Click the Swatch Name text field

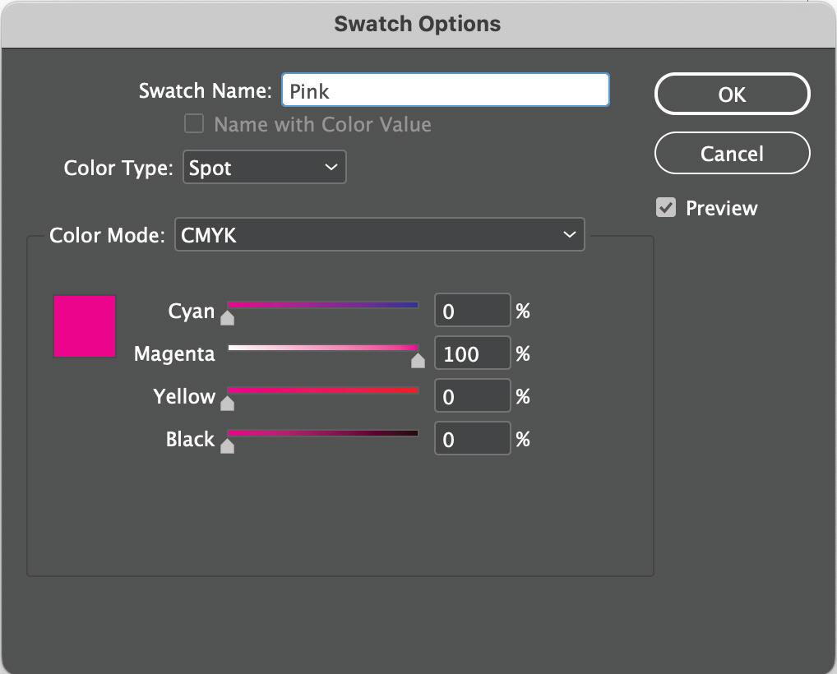pyautogui.click(x=445, y=90)
